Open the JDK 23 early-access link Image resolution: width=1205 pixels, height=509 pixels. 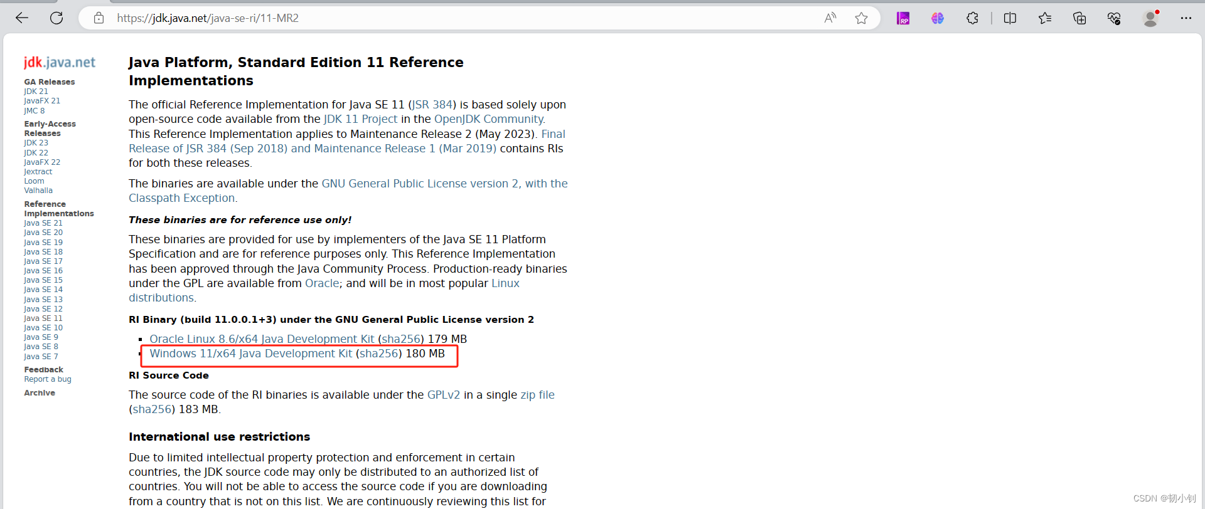(x=36, y=143)
